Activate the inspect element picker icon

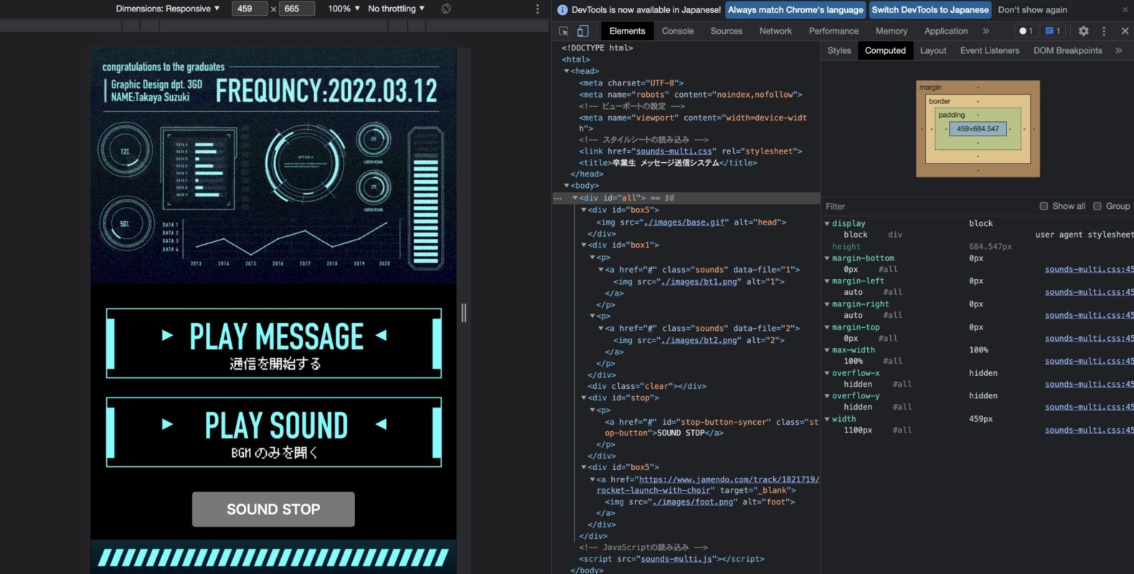(x=564, y=31)
